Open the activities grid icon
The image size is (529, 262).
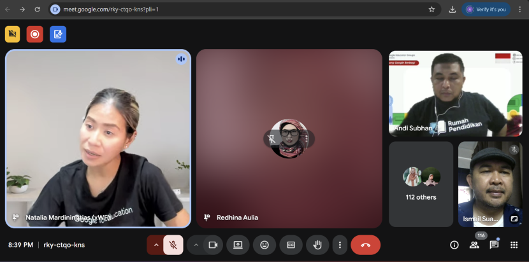click(514, 245)
